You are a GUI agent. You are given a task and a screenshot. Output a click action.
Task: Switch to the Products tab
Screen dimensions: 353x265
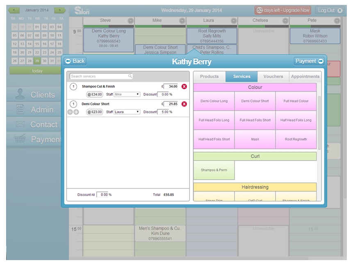pos(210,76)
